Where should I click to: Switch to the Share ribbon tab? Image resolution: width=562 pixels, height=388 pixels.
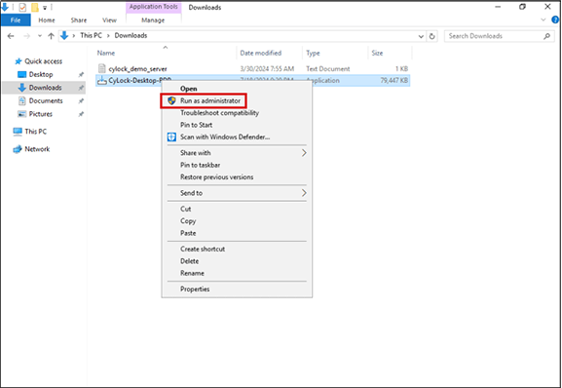pos(79,20)
